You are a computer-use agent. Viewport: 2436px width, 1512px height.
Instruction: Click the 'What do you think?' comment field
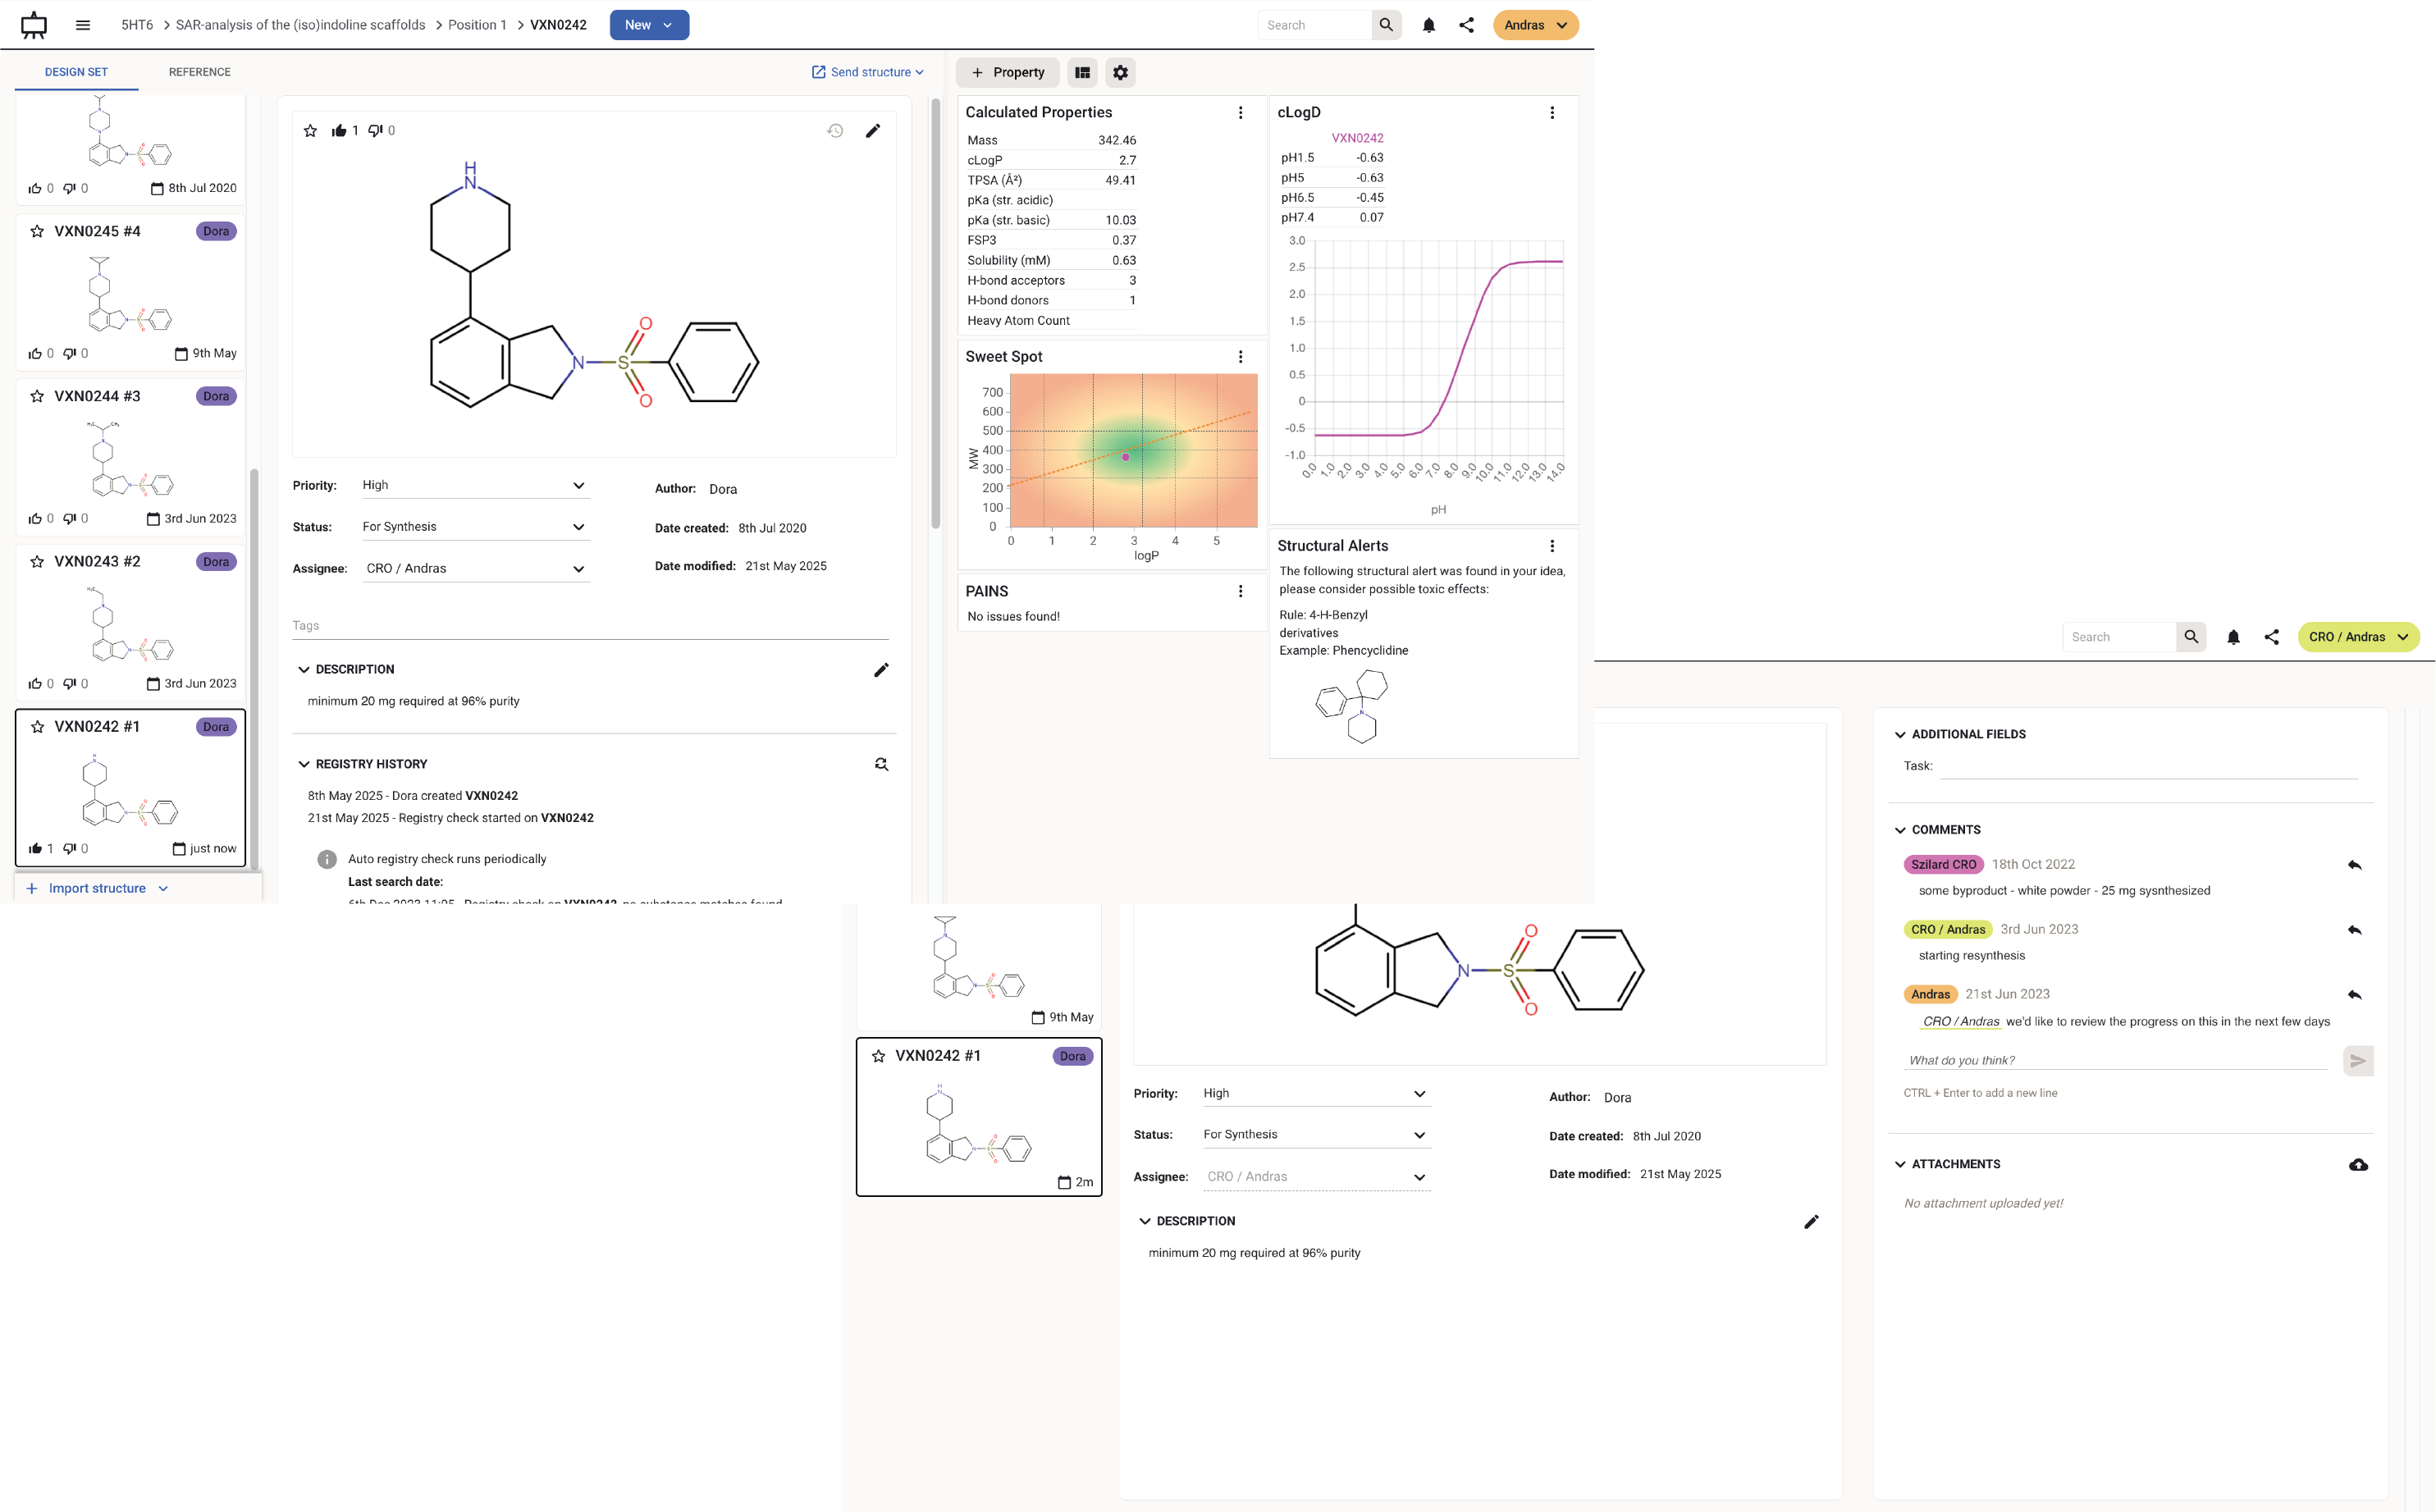(x=2115, y=1060)
